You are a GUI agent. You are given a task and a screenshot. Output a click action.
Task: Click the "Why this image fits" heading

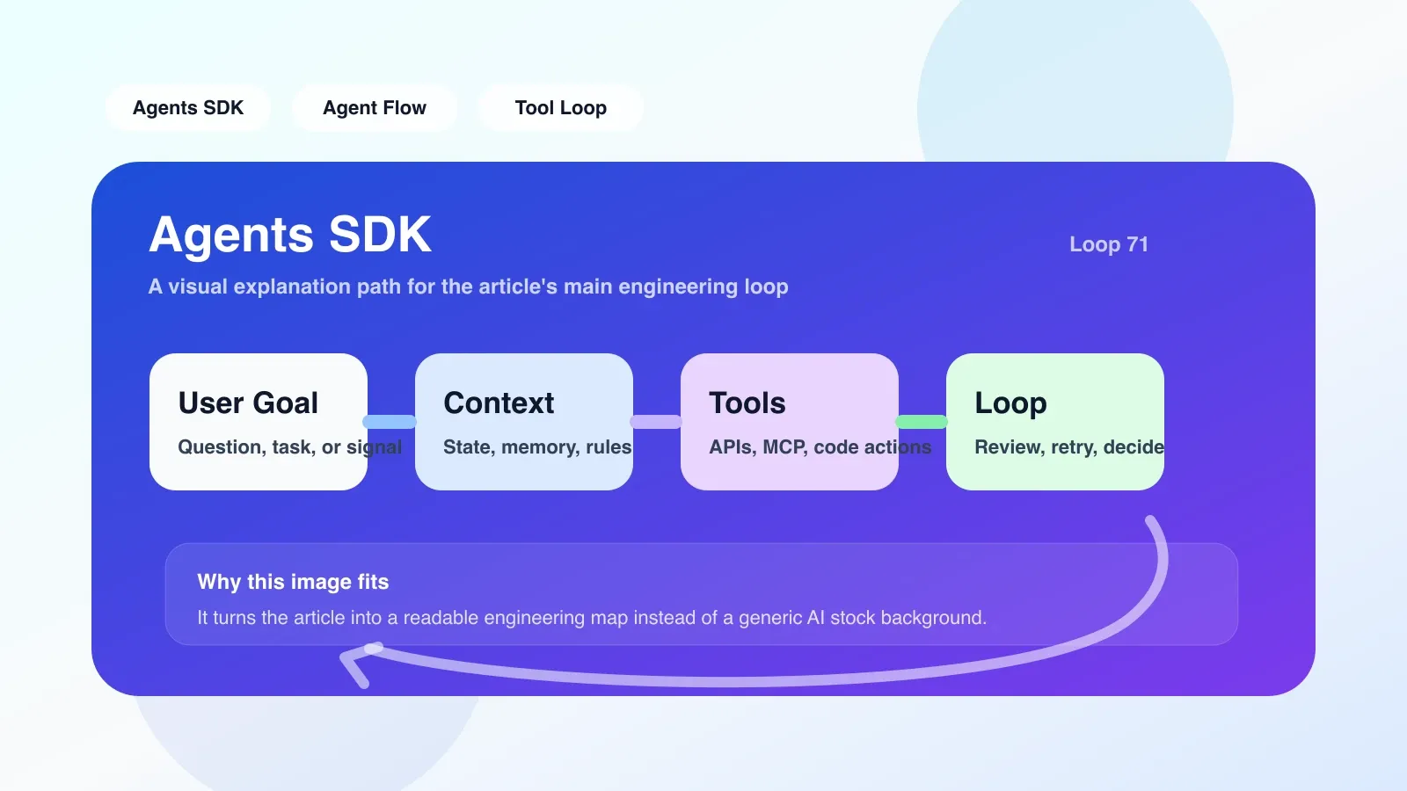pyautogui.click(x=293, y=582)
